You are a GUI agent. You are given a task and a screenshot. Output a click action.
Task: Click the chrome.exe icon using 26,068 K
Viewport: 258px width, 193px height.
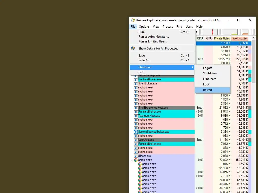140,180
